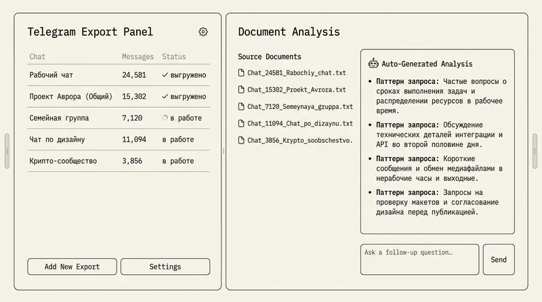The image size is (542, 302).
Task: Click message count 7,120
Action: 132,118
